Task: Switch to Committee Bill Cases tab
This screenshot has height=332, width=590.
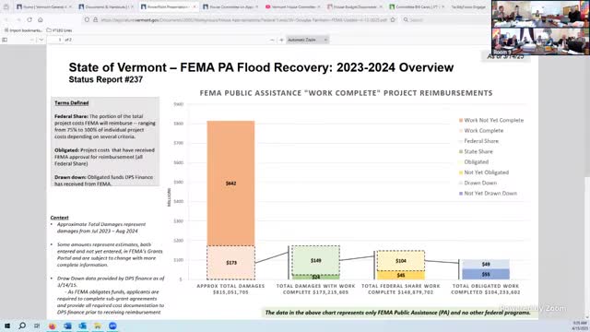Action: (x=416, y=6)
